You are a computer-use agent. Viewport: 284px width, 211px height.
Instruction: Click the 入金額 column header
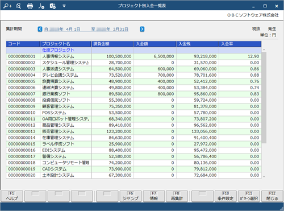[x=155, y=44]
